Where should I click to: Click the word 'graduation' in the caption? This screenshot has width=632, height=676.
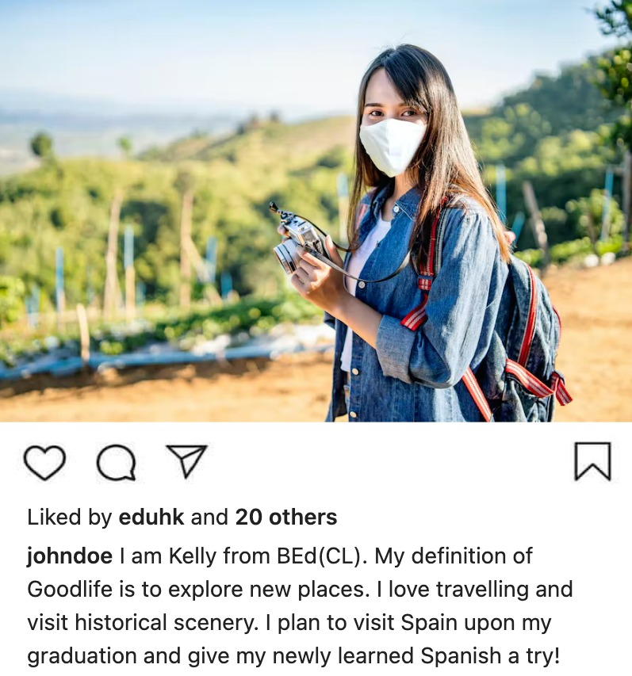(82, 656)
